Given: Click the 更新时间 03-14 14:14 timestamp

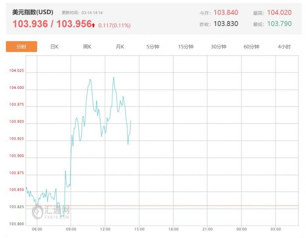Looking at the screenshot, I should pos(82,13).
